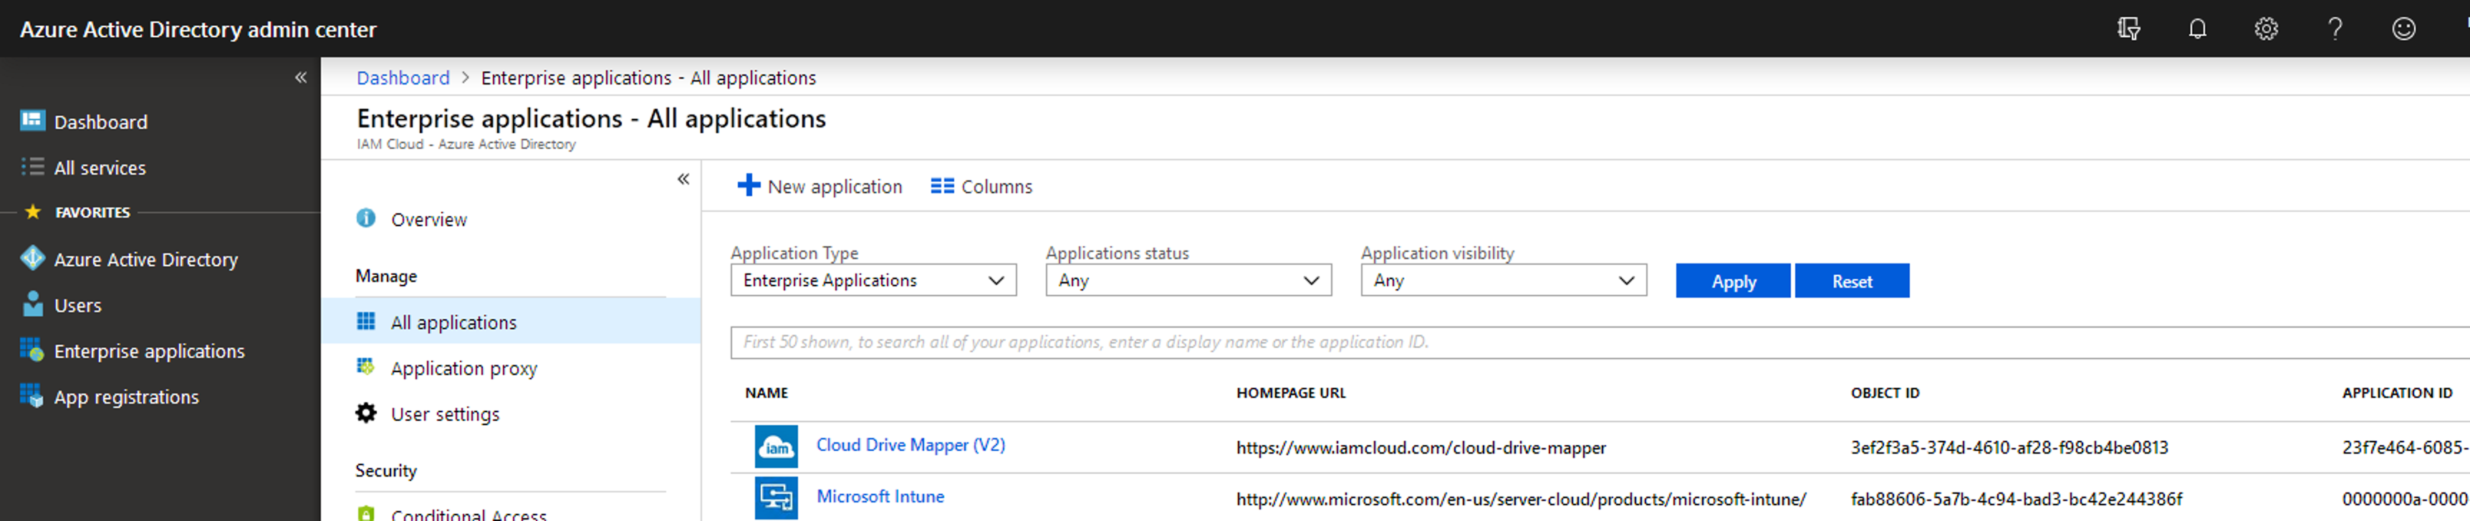This screenshot has height=521, width=2470.
Task: Open the settings gear in top bar
Action: [x=2266, y=29]
